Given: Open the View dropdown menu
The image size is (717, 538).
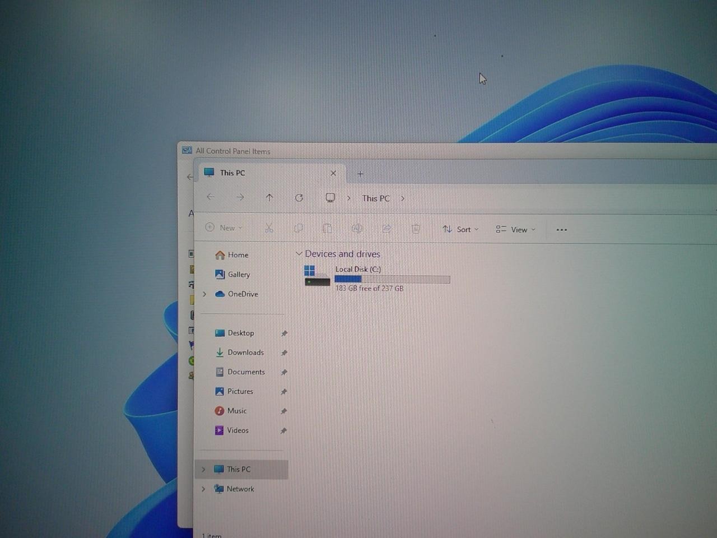Looking at the screenshot, I should (516, 230).
